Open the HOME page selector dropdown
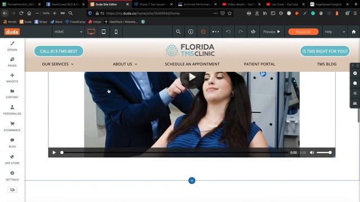Image resolution: width=360 pixels, height=202 pixels. point(68,31)
